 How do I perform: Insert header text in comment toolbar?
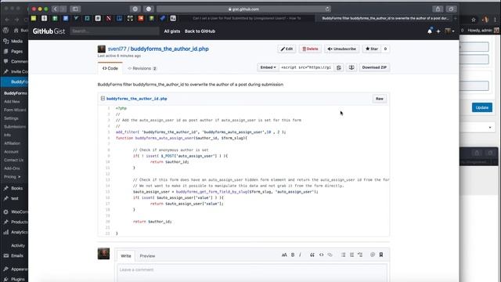coord(284,255)
